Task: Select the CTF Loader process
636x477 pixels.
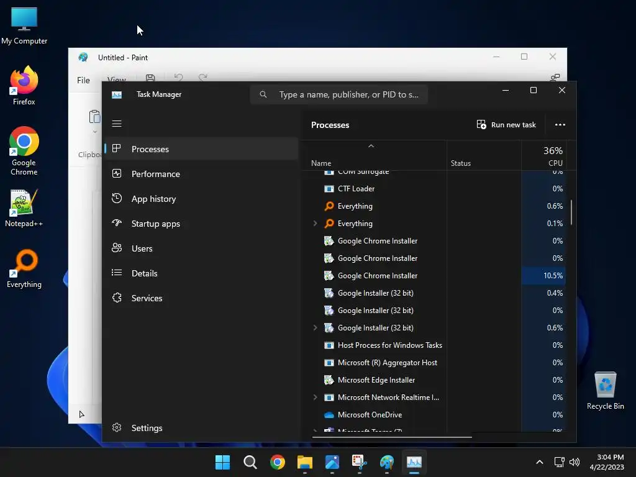Action: [434, 189]
